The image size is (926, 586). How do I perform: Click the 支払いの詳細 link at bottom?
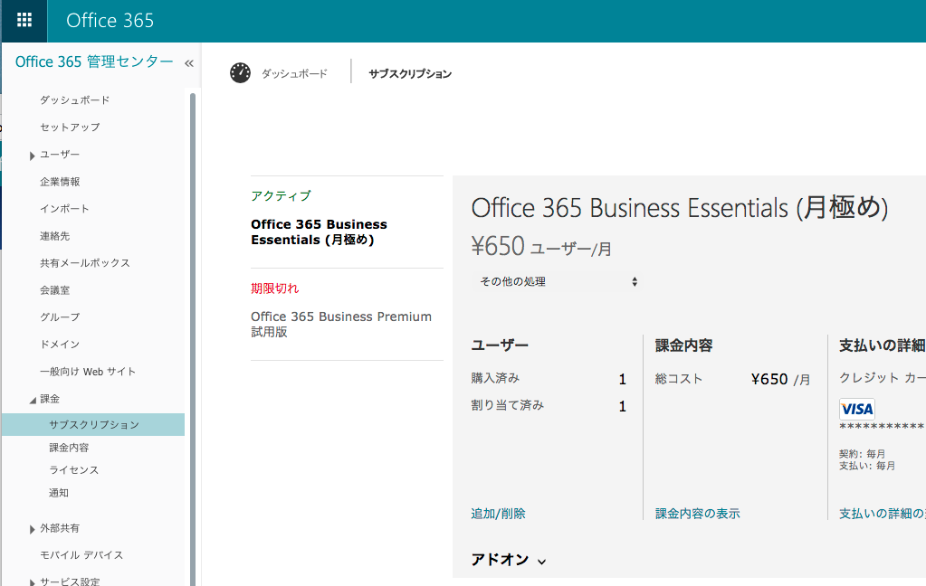point(883,514)
